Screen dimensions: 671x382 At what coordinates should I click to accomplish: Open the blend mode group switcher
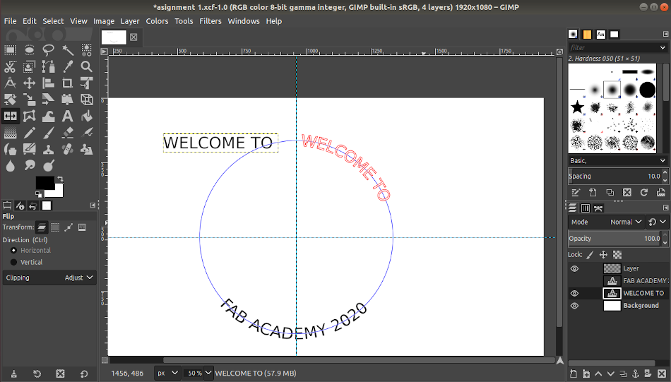click(657, 222)
